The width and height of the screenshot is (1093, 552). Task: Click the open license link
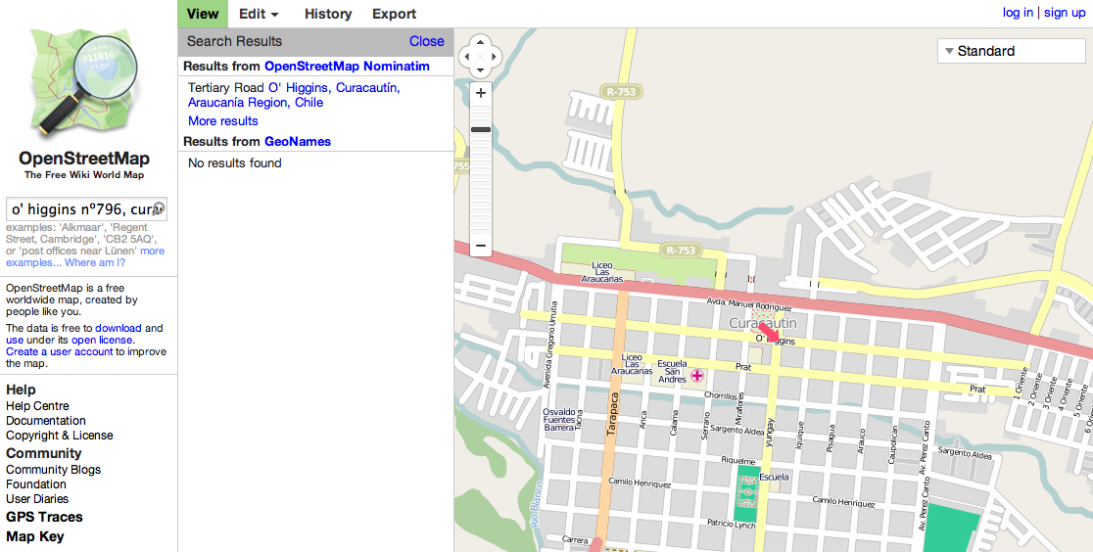coord(102,341)
